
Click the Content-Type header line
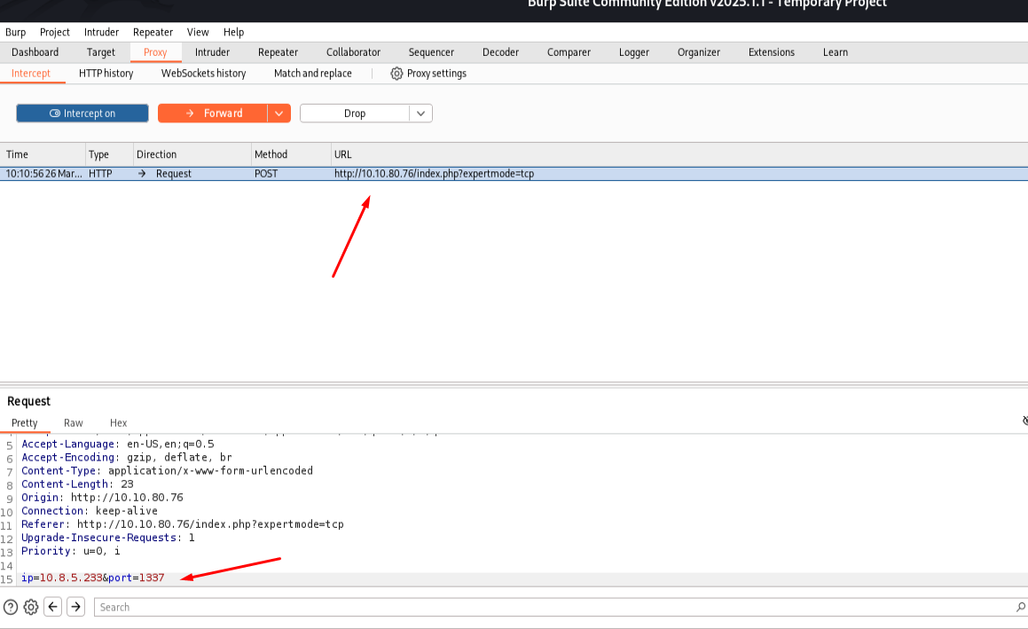point(167,471)
